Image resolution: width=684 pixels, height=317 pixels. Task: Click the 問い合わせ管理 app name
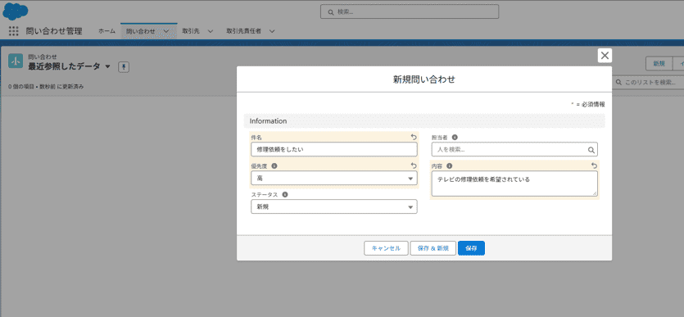point(54,31)
